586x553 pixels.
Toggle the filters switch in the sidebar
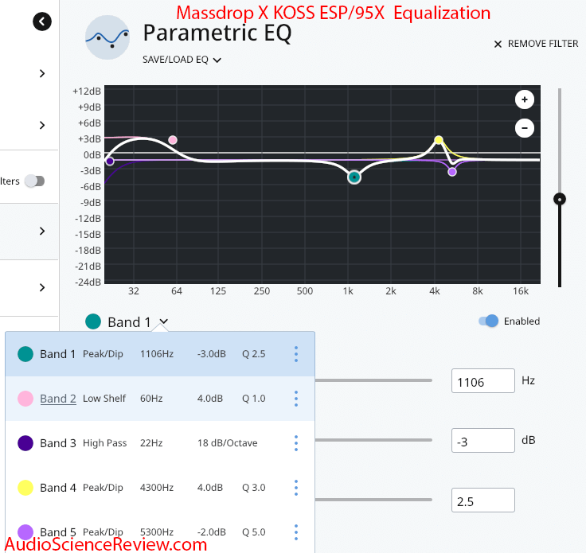point(34,181)
